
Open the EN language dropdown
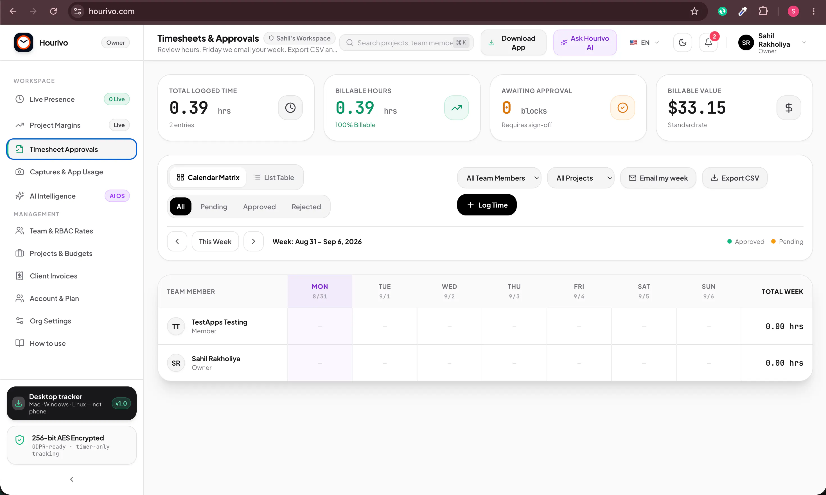pyautogui.click(x=644, y=43)
